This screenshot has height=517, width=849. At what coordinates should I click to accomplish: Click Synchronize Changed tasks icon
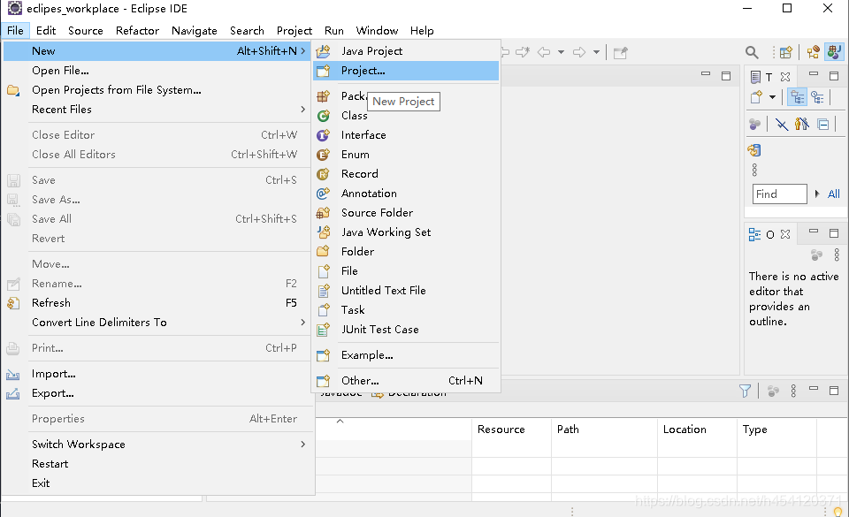pos(754,150)
